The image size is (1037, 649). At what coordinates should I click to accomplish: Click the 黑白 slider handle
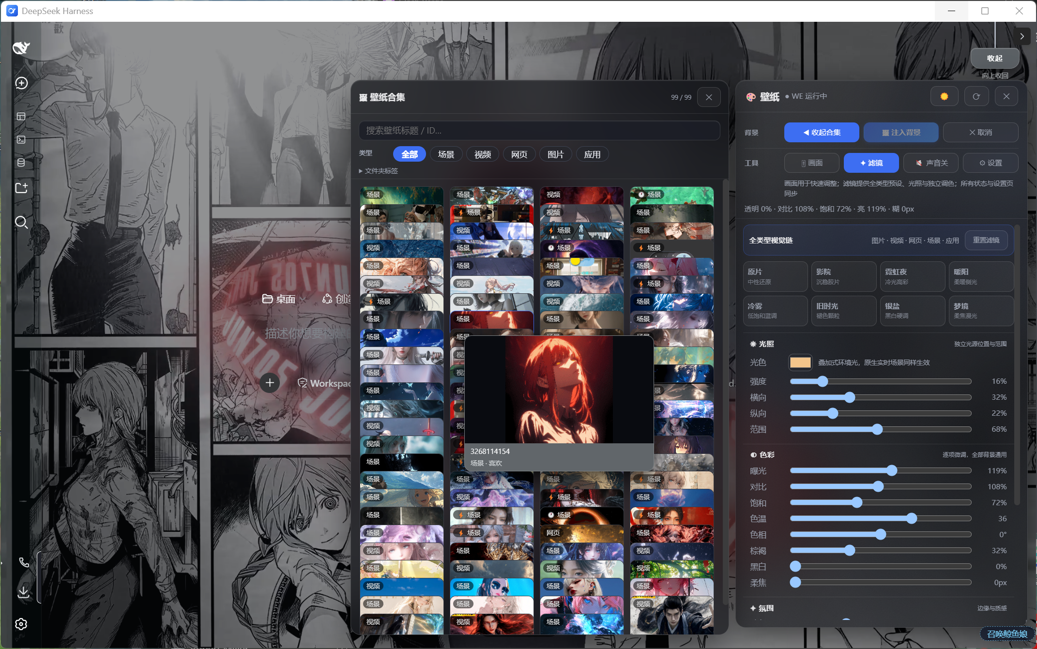coord(795,566)
